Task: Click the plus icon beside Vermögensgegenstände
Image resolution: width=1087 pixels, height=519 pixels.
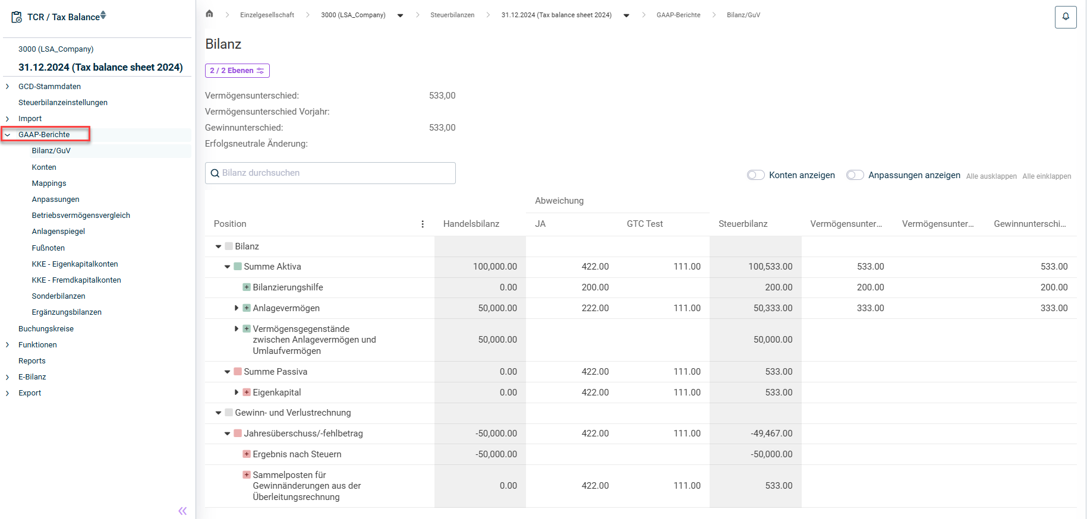Action: pos(246,329)
